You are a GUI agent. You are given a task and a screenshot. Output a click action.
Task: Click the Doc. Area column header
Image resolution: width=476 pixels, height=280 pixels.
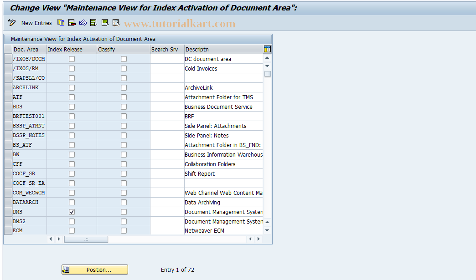point(30,49)
